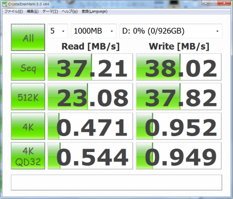The image size is (233, 199).
Task: Click the 4K QD32 read result 0.544
Action: click(90, 156)
